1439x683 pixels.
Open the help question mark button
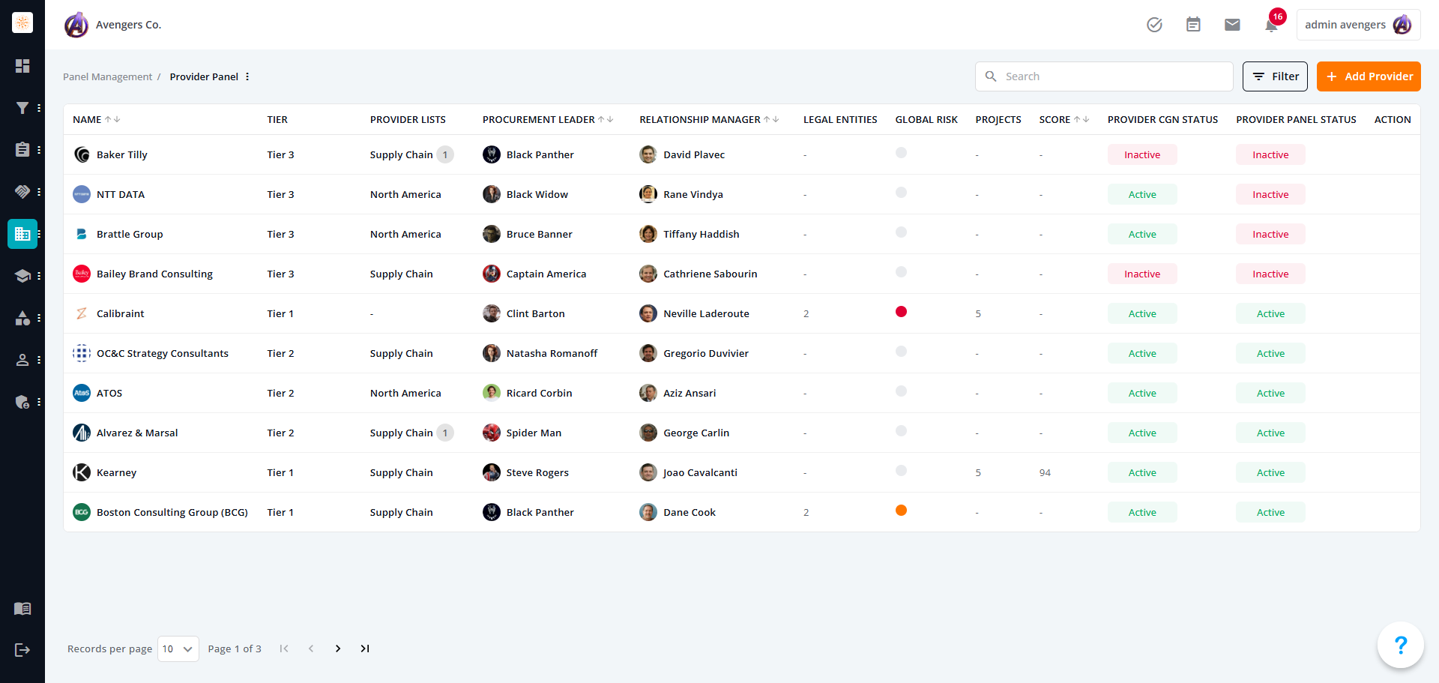point(1400,645)
